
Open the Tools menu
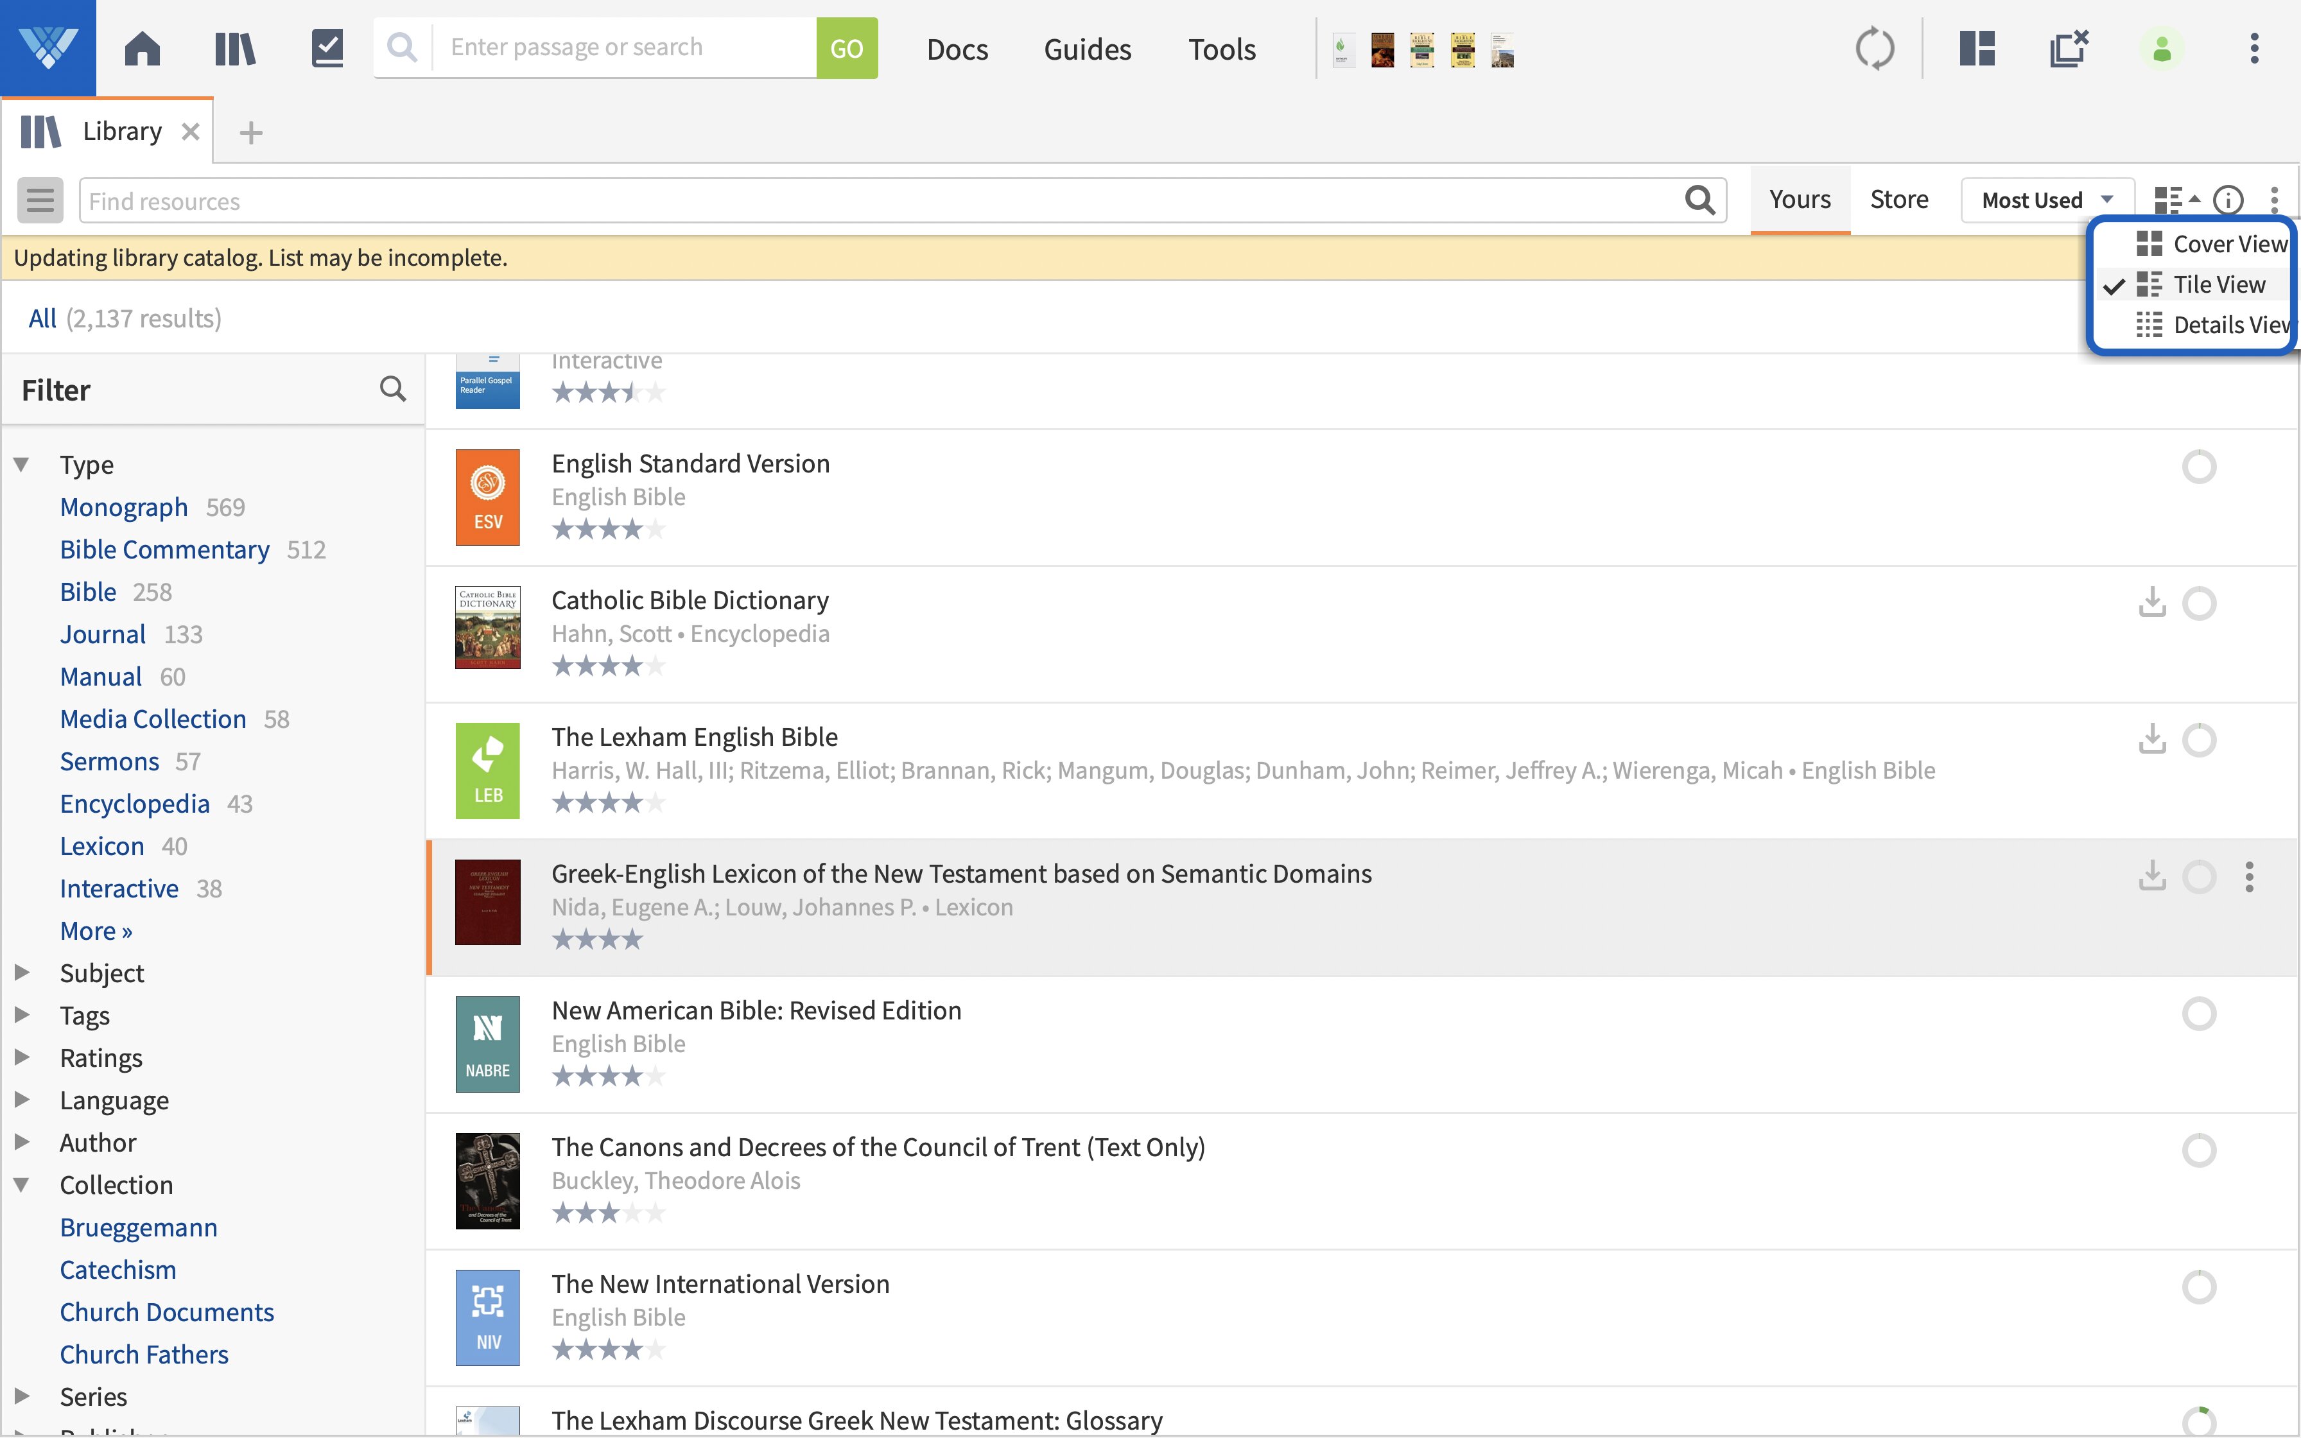pyautogui.click(x=1222, y=49)
